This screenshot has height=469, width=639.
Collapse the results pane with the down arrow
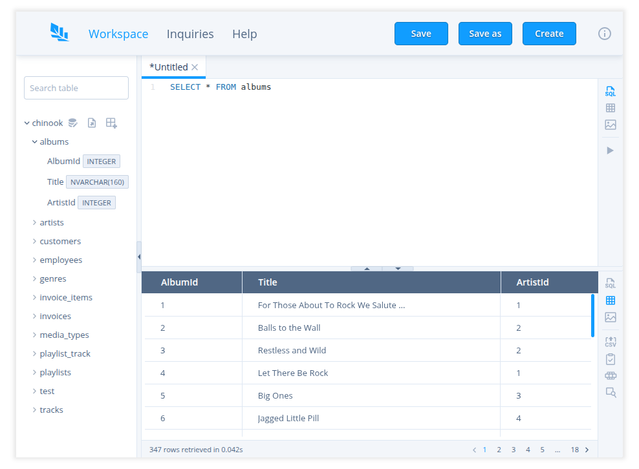(x=398, y=269)
